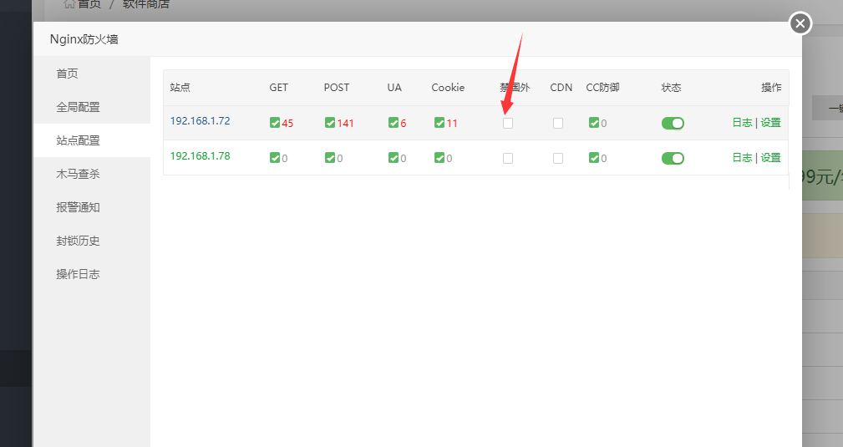Disable CC防御 for 192.168.1.72
The image size is (843, 447).
(x=594, y=123)
